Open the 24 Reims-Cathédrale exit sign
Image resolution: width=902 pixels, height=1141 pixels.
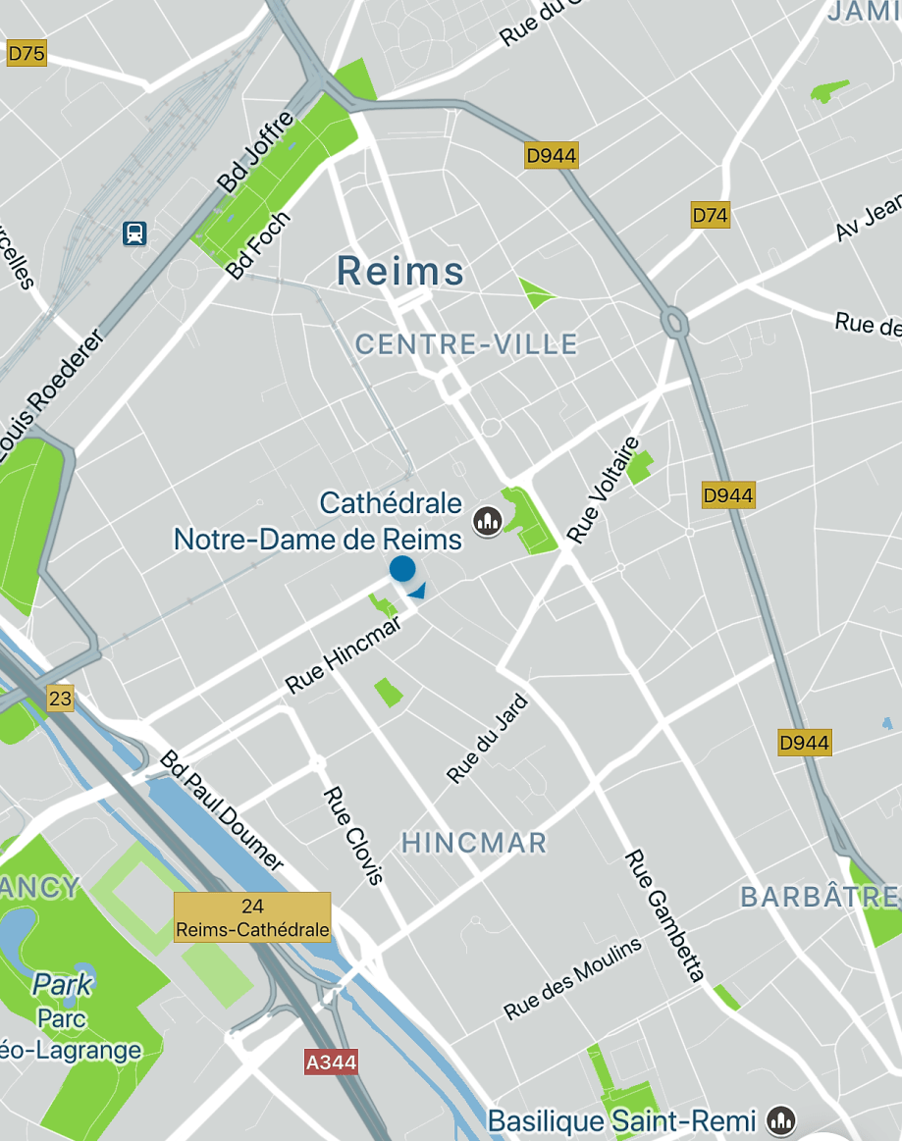252,917
